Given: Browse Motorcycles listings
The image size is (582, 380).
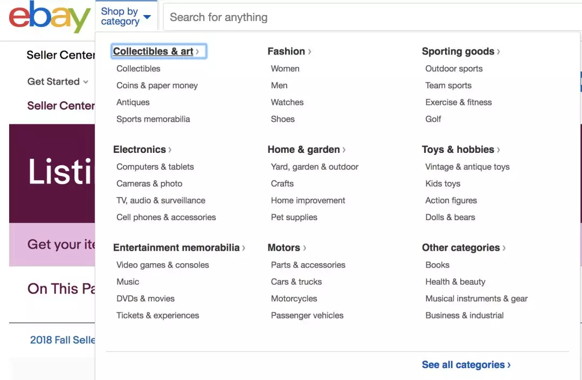Looking at the screenshot, I should (x=294, y=299).
